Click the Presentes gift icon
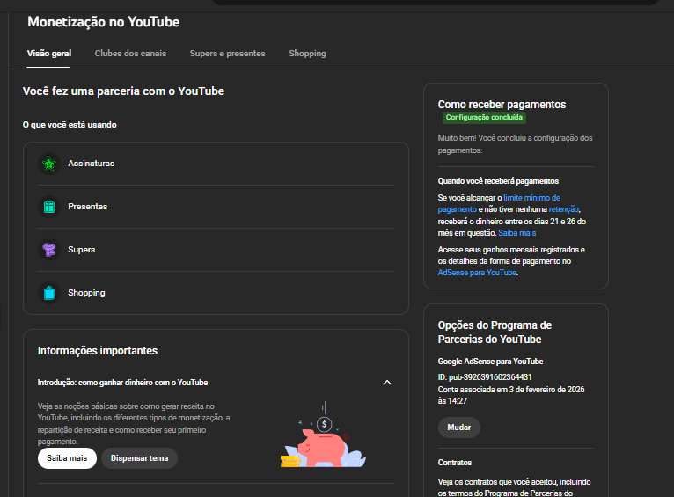 pyautogui.click(x=48, y=207)
